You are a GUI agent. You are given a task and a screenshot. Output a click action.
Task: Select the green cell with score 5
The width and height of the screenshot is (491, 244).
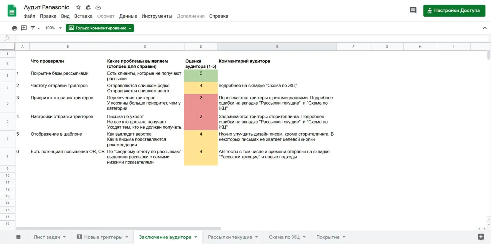tap(201, 76)
